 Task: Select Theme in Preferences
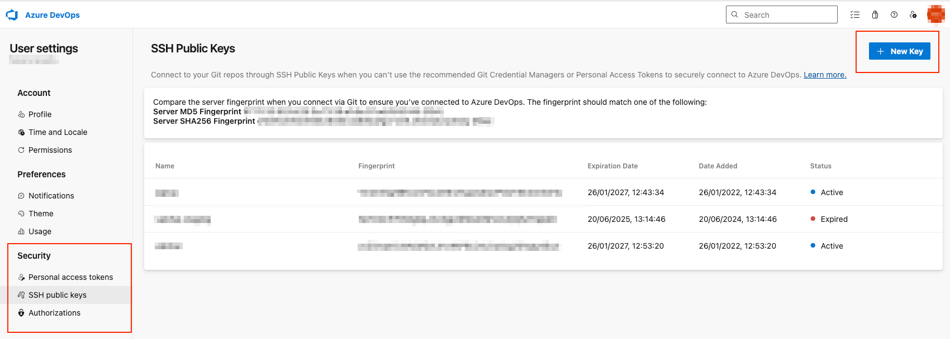point(41,214)
